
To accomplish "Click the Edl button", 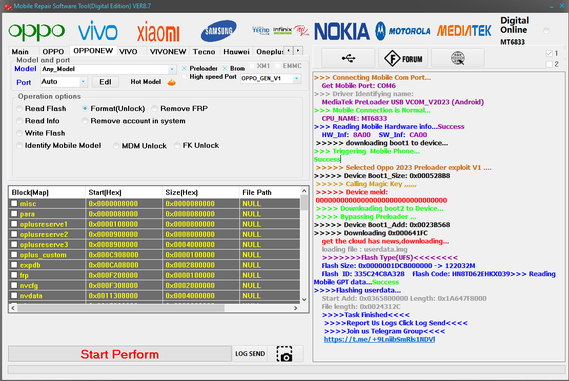I will point(105,82).
